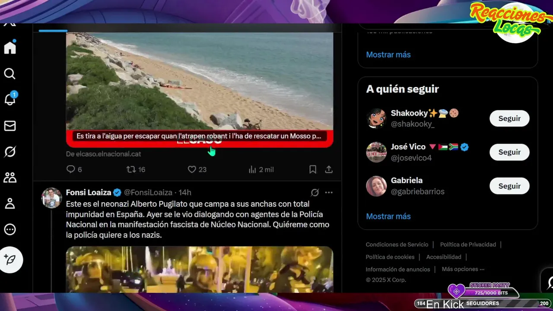Open the Accesibilidad footer link
553x311 pixels.
coord(444,257)
